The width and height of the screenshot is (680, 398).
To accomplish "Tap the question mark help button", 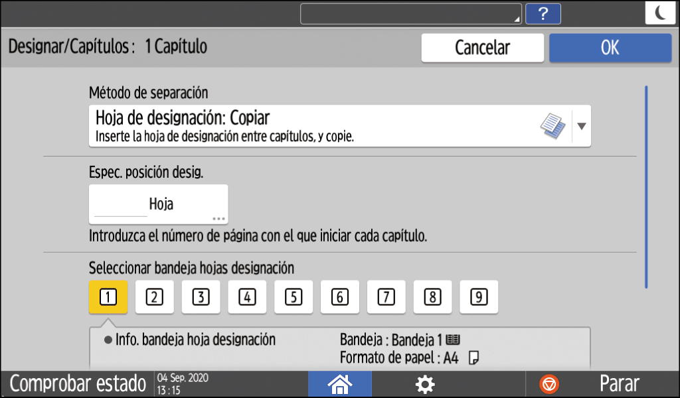I will pyautogui.click(x=543, y=14).
